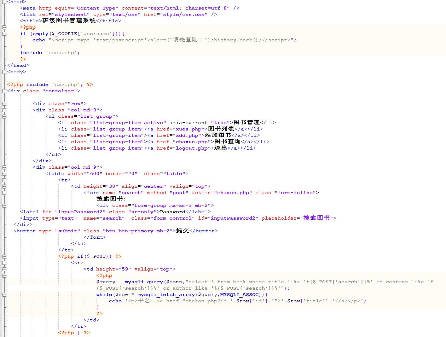The image size is (446, 337).
Task: Click chakan.php?id= in the echo string
Action: (x=208, y=301)
